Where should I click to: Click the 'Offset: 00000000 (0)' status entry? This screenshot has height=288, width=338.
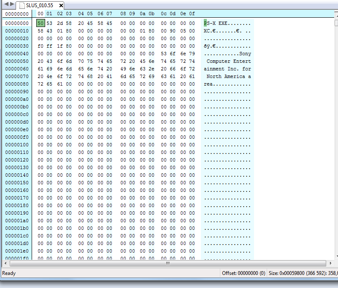(x=243, y=273)
